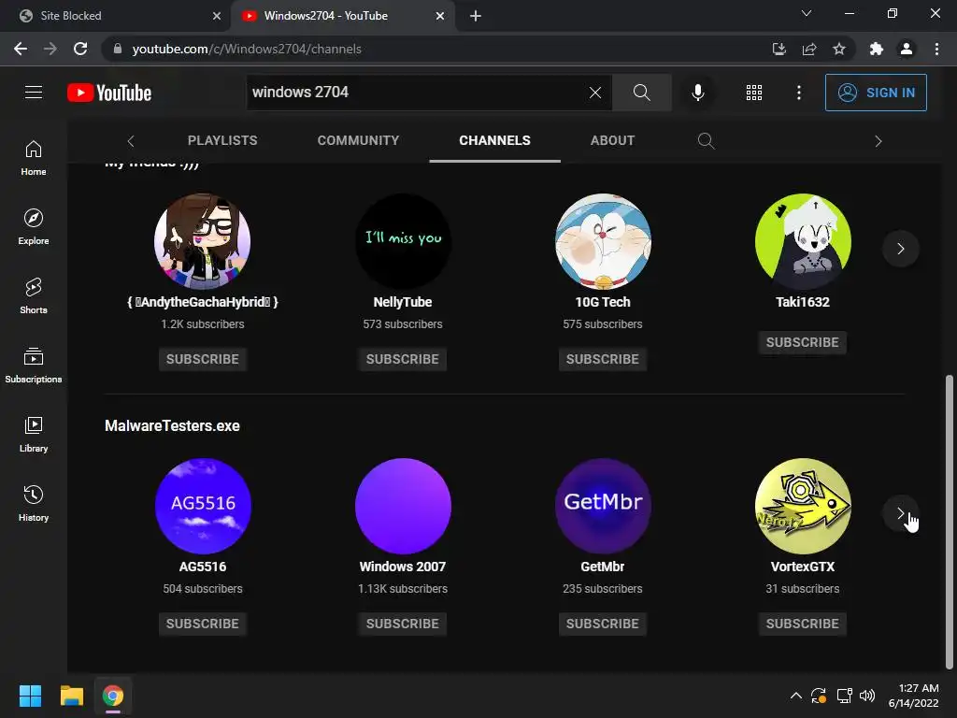Screen dimensions: 957x718
Task: Select the Channels tab
Action: (495, 140)
